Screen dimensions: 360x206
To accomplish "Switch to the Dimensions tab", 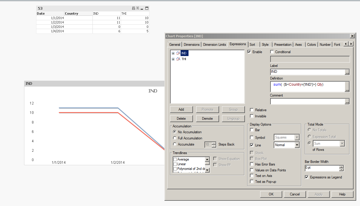I will tap(191, 45).
